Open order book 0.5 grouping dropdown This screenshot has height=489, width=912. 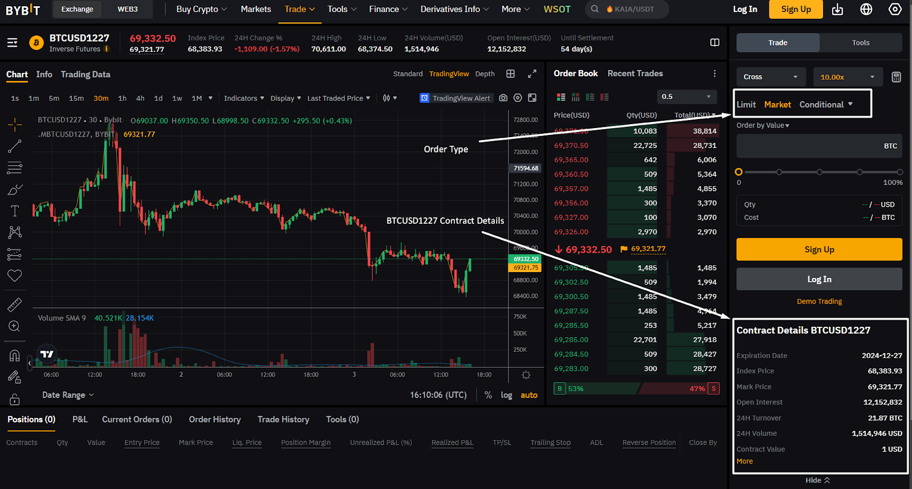click(x=687, y=97)
